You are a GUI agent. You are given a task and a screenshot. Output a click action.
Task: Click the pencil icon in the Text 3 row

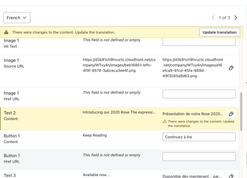click(231, 176)
